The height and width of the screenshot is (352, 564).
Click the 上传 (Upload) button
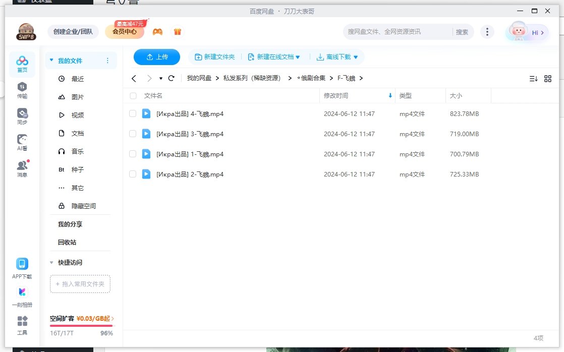(156, 57)
